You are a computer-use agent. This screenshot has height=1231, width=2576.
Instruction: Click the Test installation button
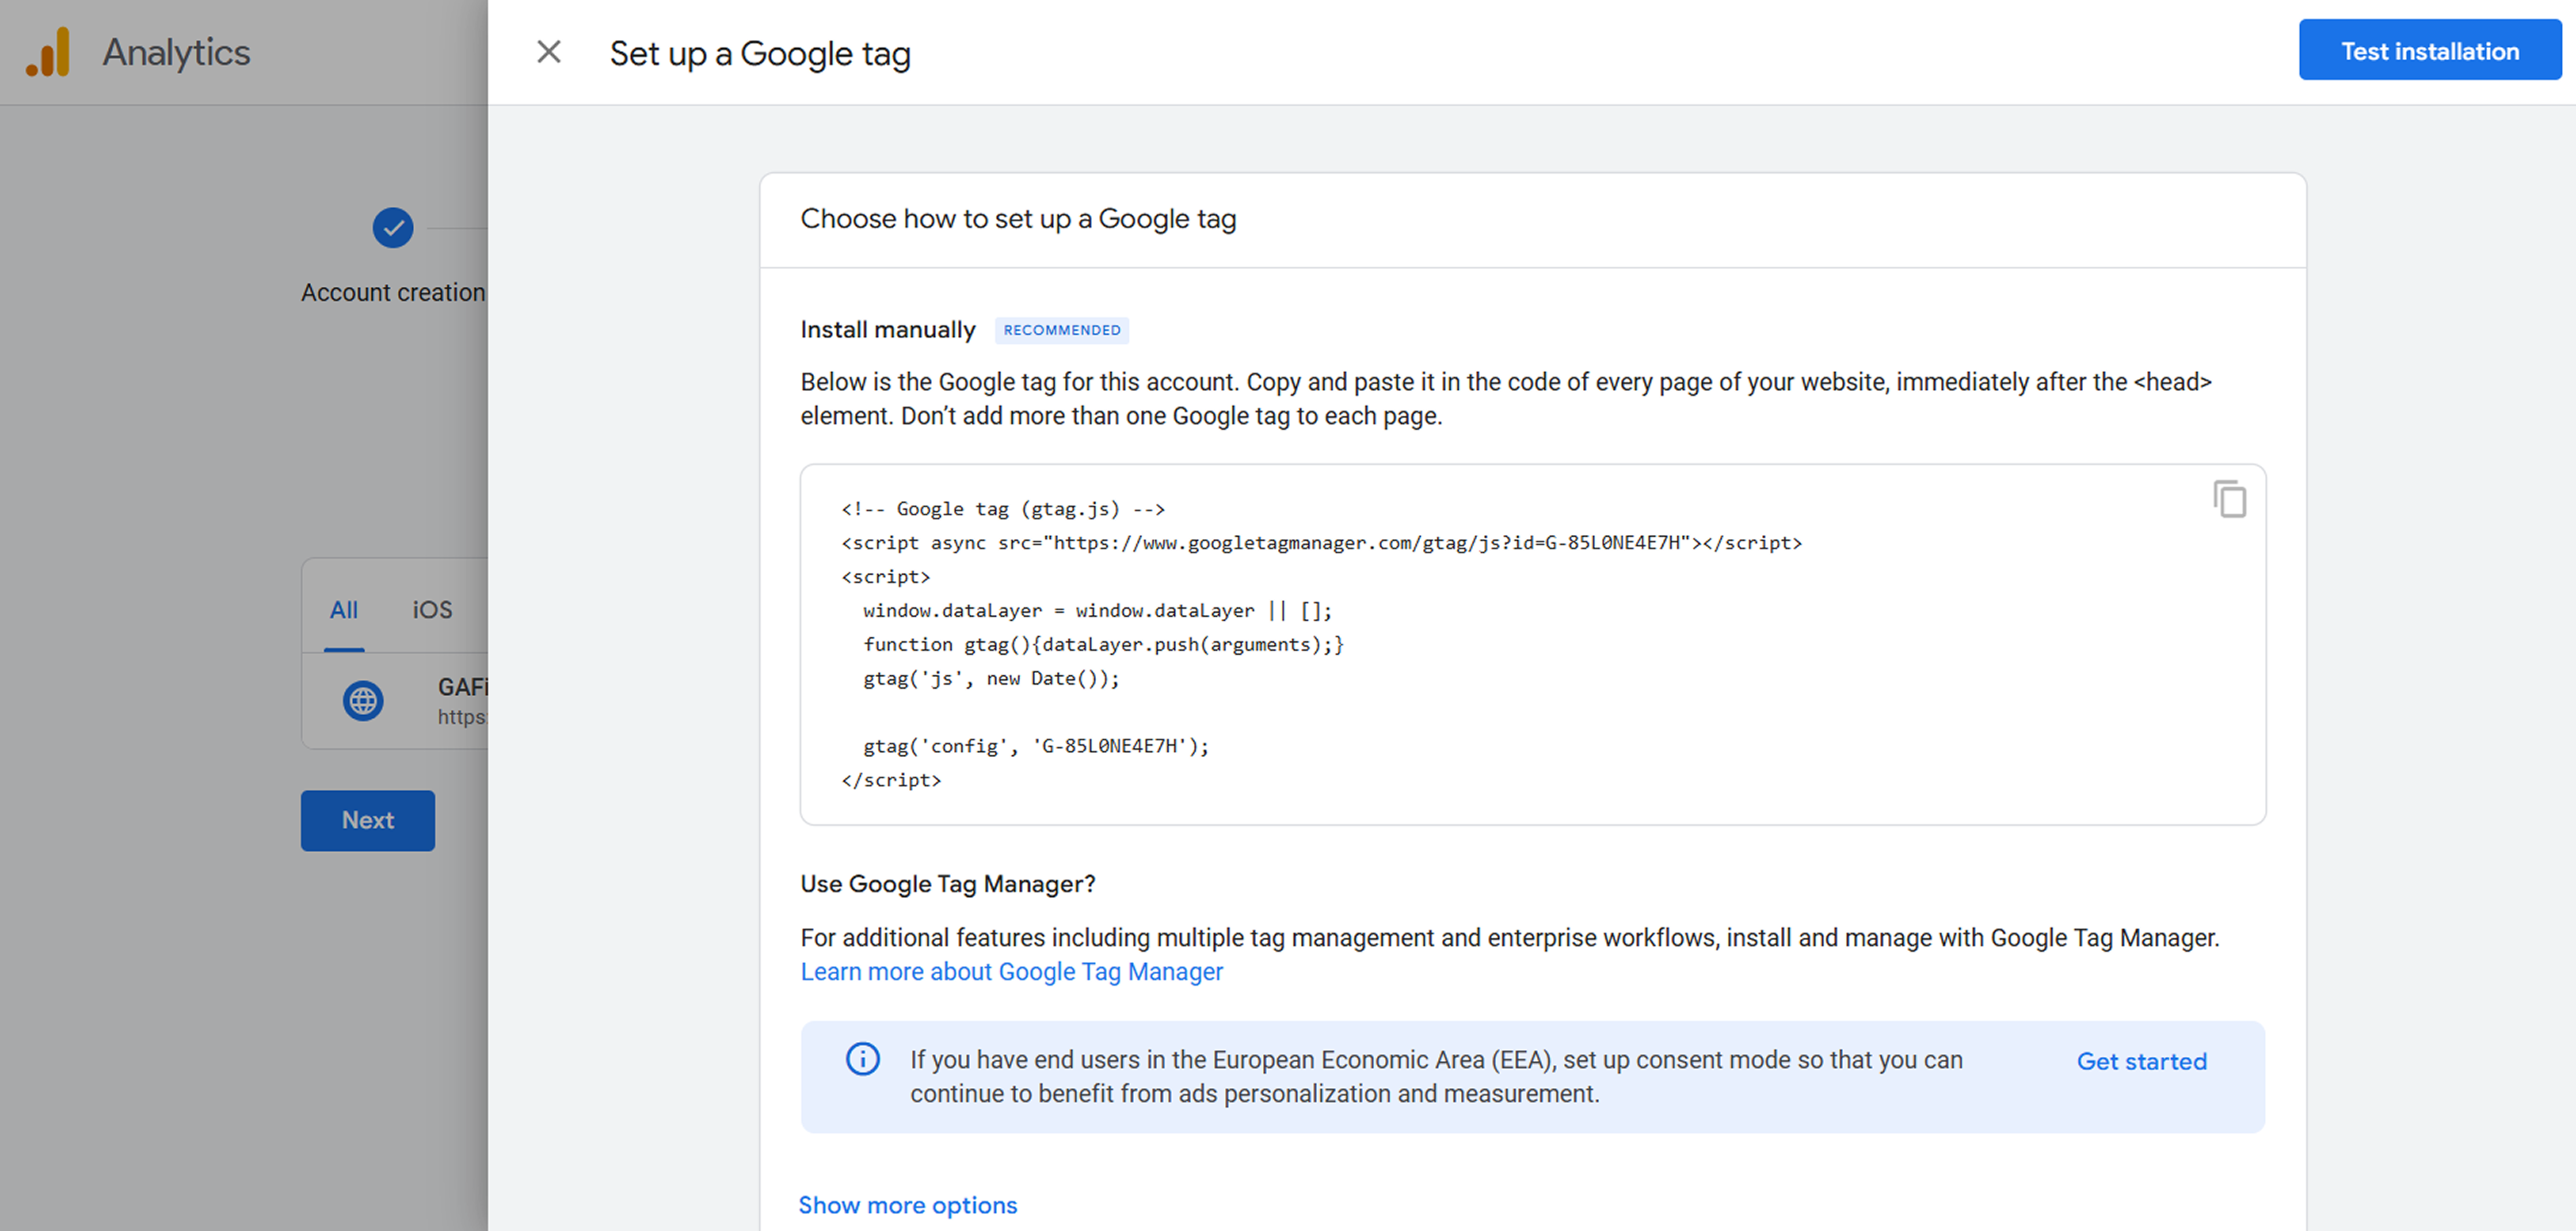click(x=2429, y=51)
